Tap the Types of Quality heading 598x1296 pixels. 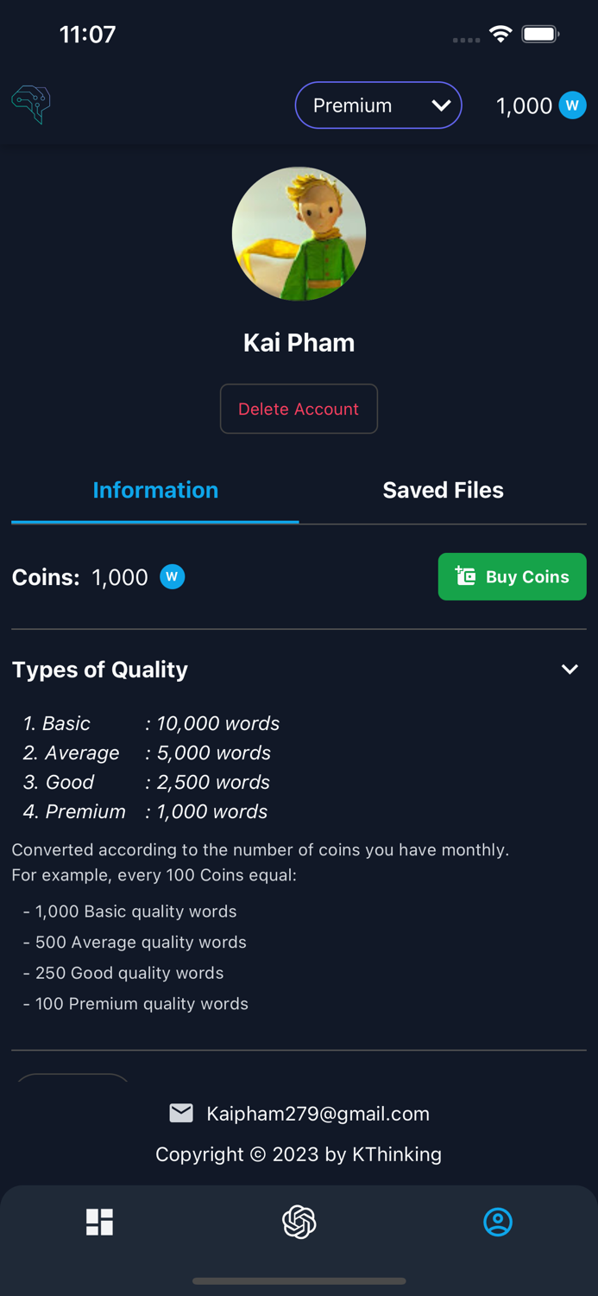click(x=100, y=670)
